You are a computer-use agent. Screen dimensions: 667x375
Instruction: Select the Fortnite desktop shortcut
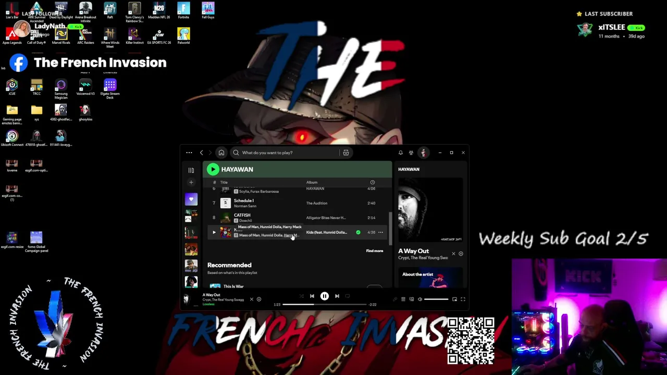point(183,10)
